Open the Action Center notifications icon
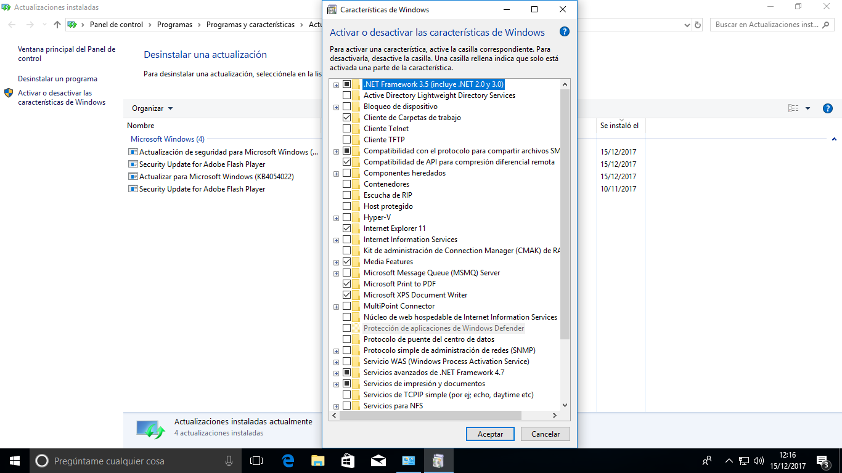This screenshot has height=473, width=842. (x=822, y=461)
